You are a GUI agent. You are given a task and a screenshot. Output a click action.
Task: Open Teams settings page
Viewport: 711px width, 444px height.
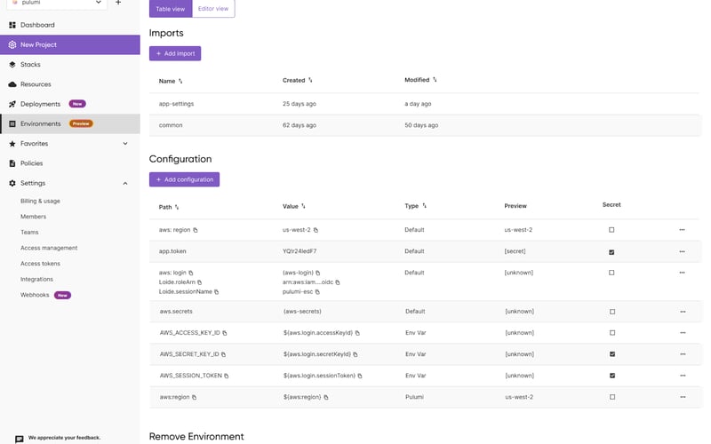[29, 232]
